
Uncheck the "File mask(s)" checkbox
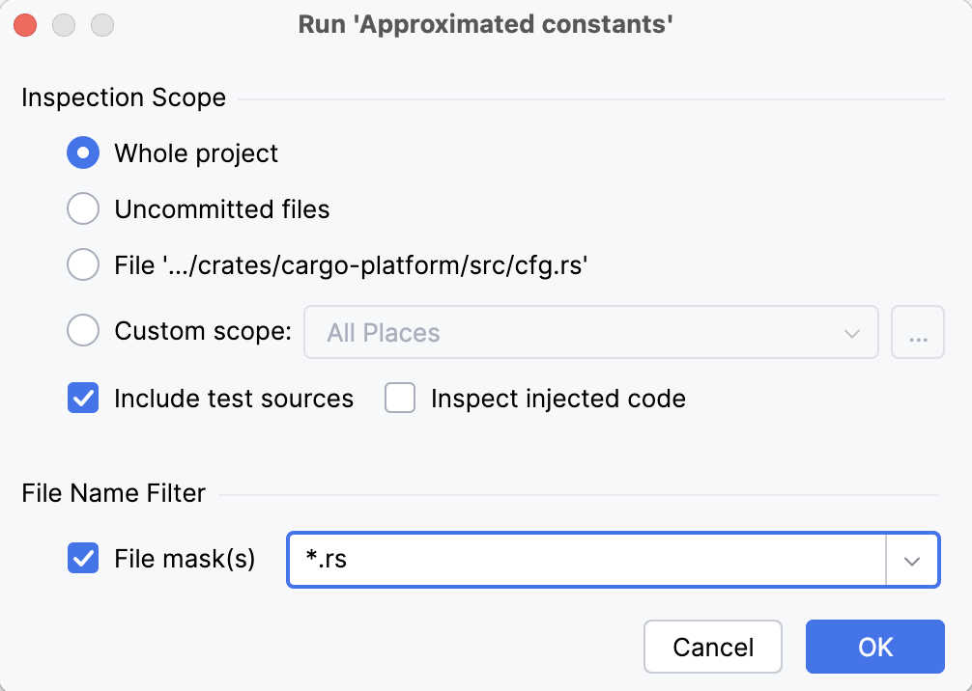(83, 560)
